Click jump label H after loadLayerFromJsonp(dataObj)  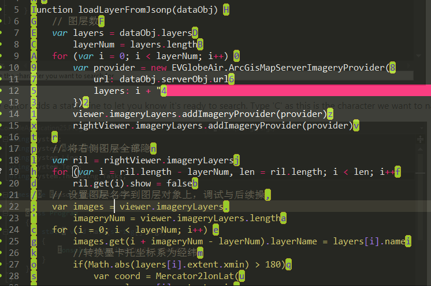[x=226, y=10]
